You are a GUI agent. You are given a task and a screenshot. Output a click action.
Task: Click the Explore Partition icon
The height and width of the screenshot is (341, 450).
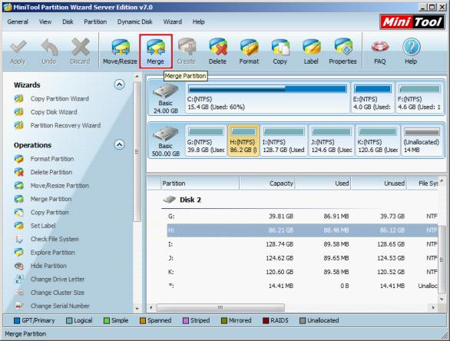point(19,253)
